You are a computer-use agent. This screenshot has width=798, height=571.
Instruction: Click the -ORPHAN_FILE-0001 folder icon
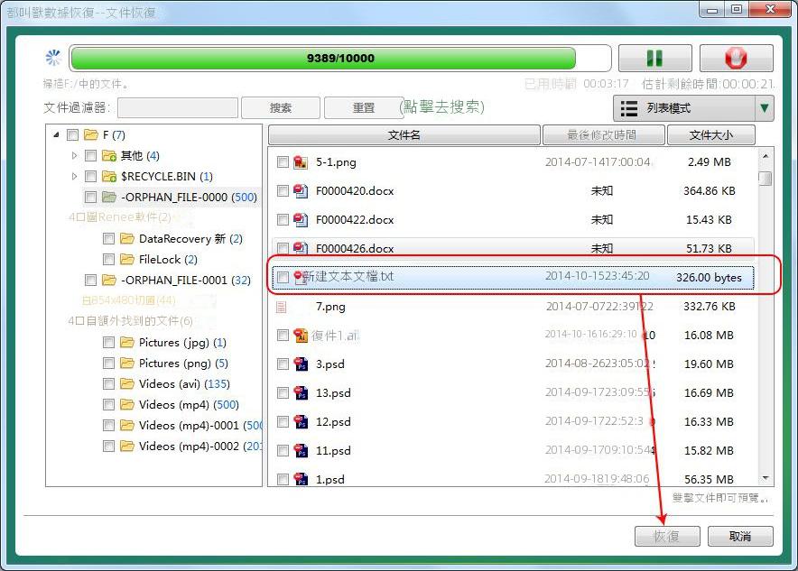pyautogui.click(x=109, y=281)
